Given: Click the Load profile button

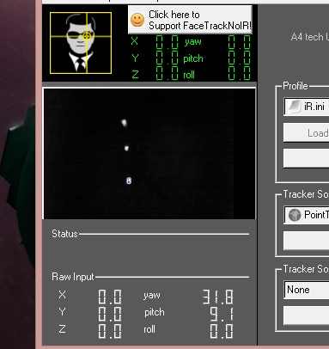Looking at the screenshot, I should click(307, 132).
